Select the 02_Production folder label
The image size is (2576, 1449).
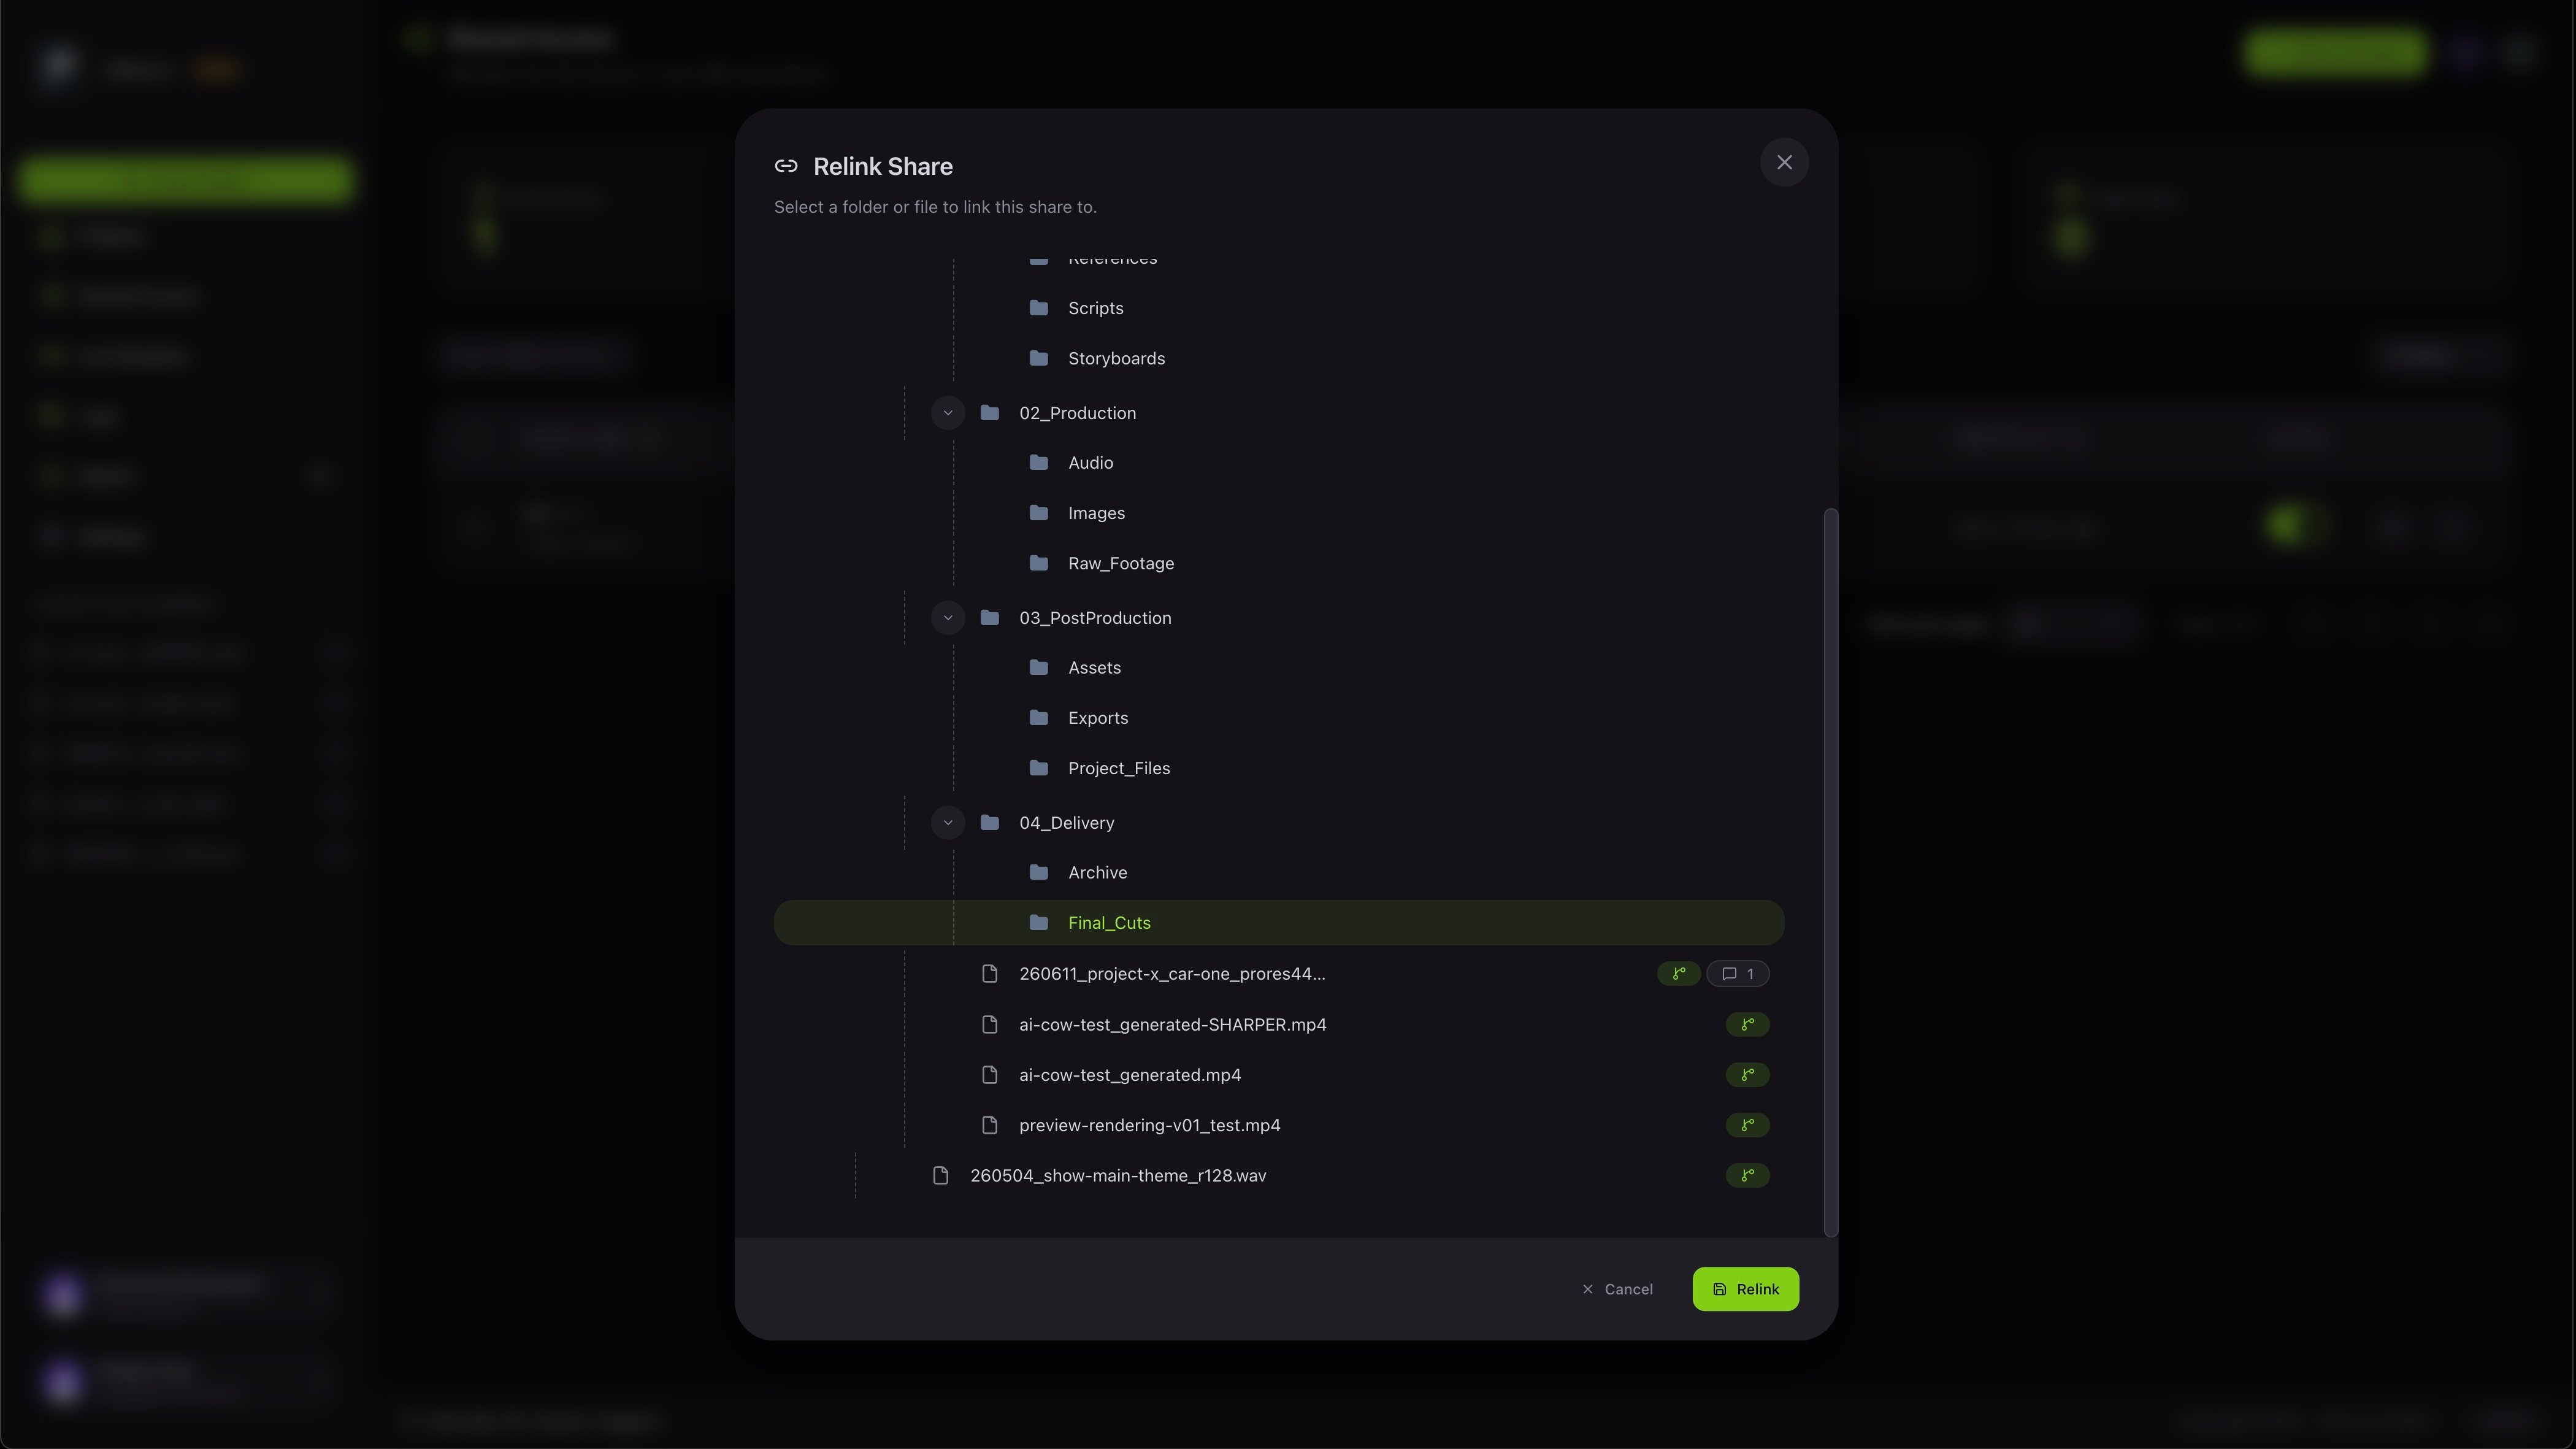pyautogui.click(x=1077, y=413)
